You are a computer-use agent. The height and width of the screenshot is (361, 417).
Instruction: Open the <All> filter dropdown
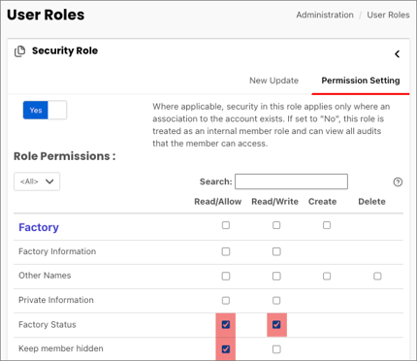point(37,181)
